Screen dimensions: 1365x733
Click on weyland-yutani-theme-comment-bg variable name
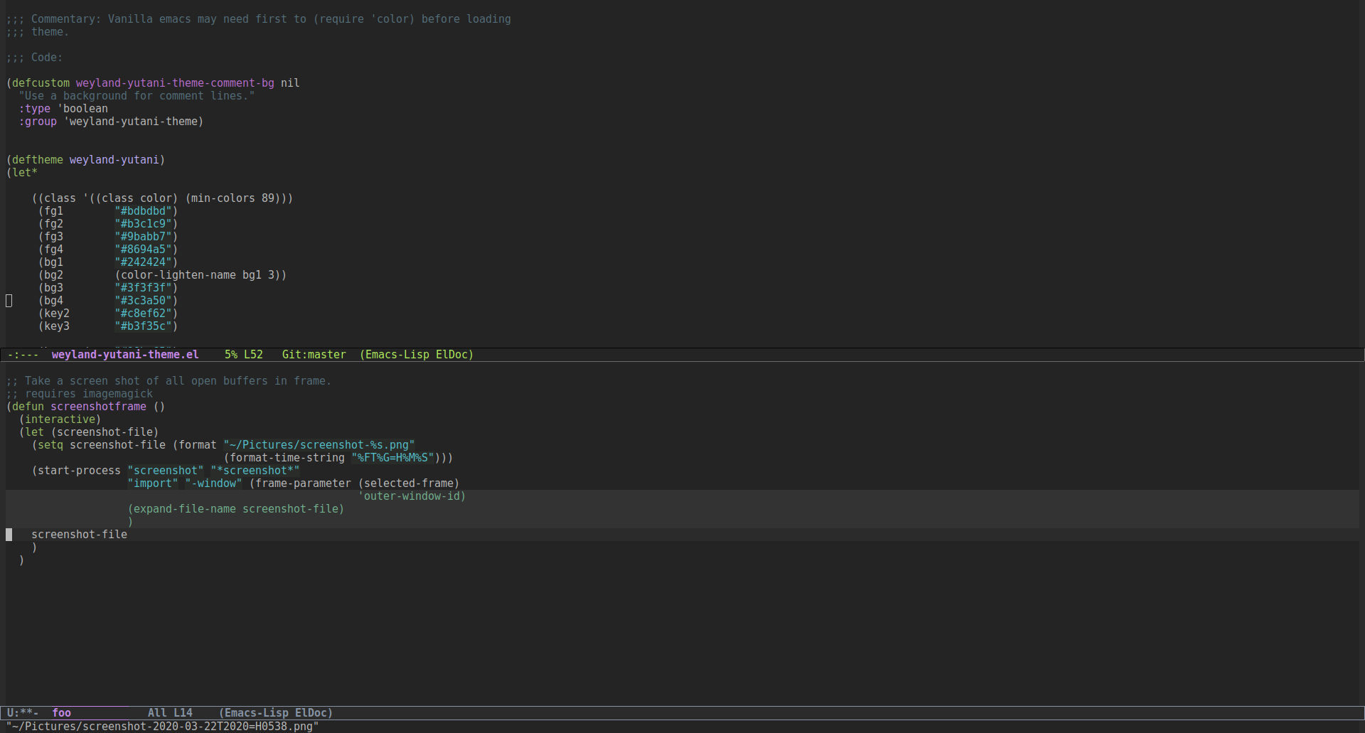(x=175, y=82)
